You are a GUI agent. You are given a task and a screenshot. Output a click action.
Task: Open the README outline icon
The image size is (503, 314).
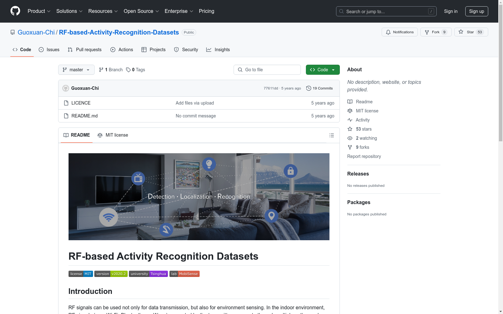(x=331, y=135)
